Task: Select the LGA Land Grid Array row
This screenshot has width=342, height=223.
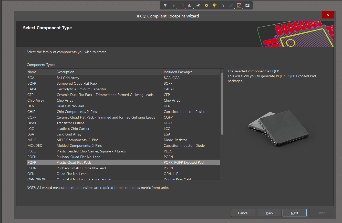Action: [123, 134]
